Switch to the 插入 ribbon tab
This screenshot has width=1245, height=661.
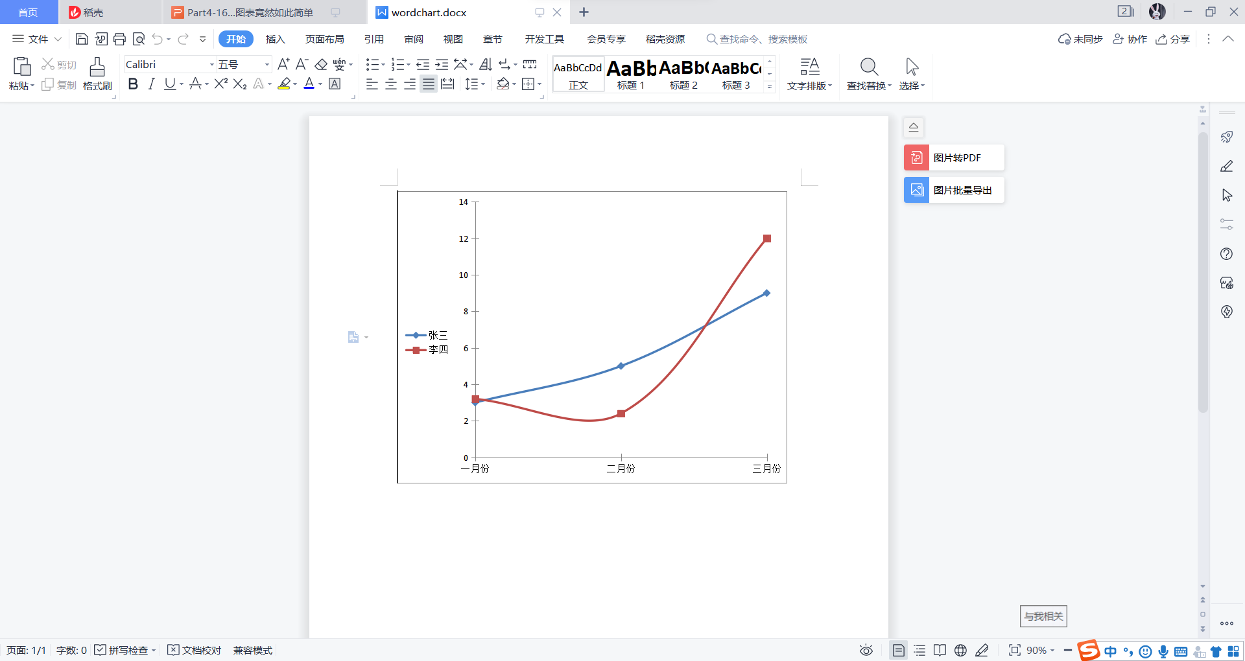coord(275,39)
